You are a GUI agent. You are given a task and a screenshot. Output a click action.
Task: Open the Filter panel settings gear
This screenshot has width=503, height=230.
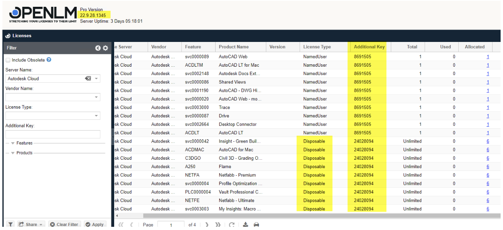105,48
